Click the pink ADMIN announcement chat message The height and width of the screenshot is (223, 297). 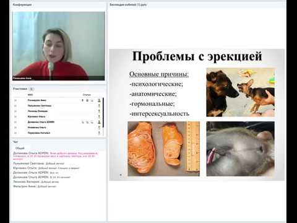56,156
